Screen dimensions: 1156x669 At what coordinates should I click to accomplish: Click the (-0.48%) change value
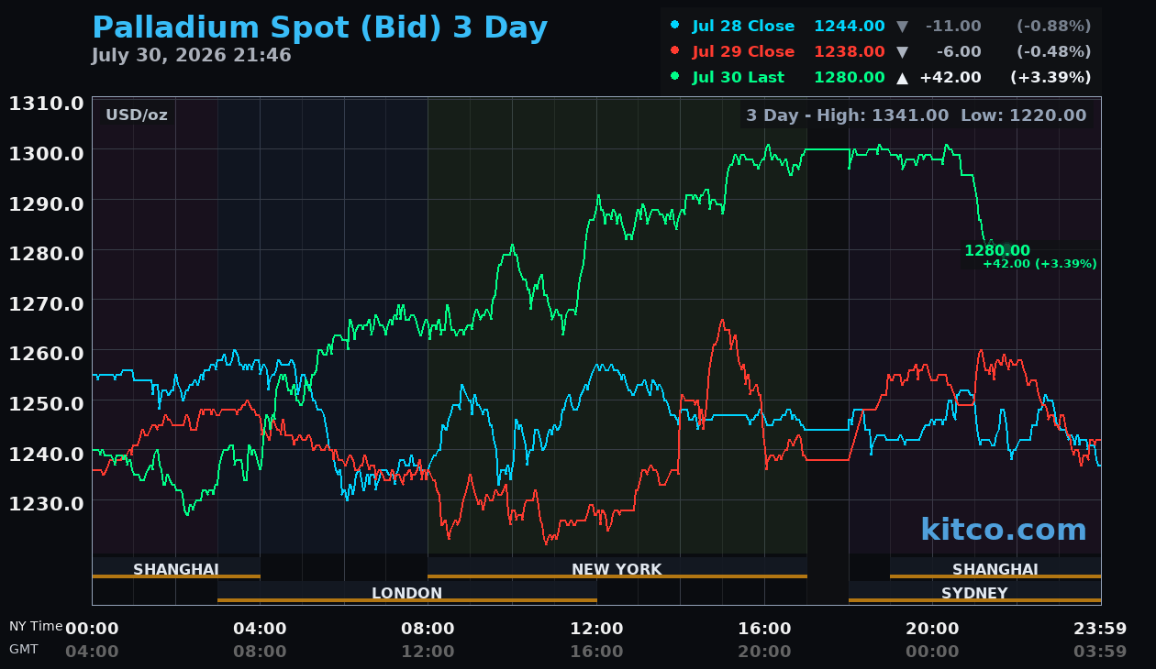(x=1053, y=51)
